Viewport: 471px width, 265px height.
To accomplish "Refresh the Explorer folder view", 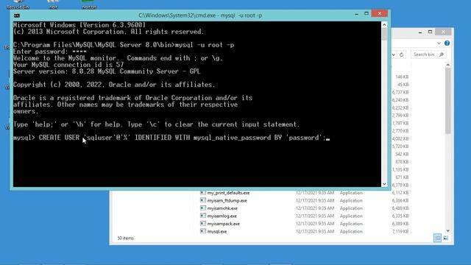I will point(401,54).
